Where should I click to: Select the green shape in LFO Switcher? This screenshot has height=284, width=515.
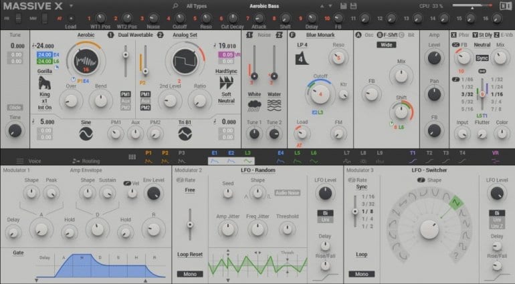coord(456,203)
